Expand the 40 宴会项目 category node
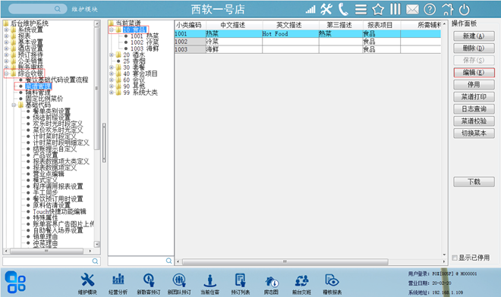The image size is (501, 297). coord(112,73)
